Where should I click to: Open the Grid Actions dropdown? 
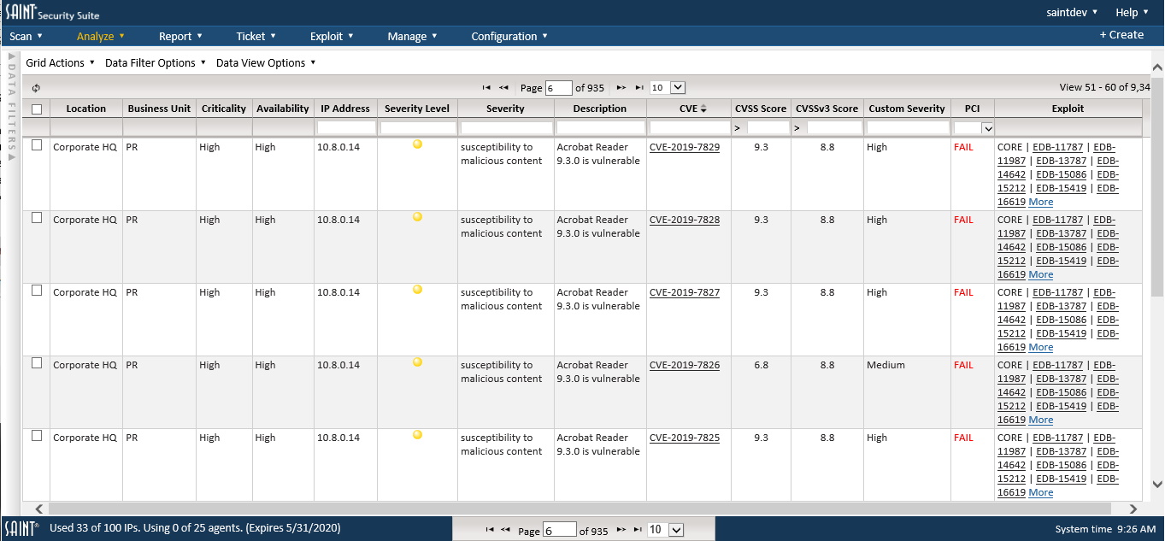click(x=60, y=62)
